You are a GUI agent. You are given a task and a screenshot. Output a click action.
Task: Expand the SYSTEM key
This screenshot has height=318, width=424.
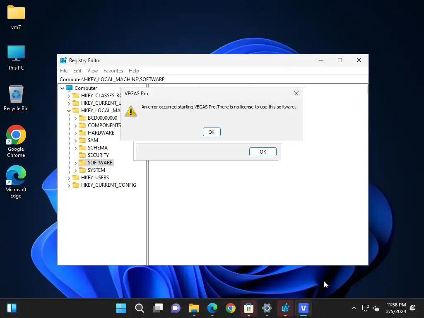pos(75,170)
